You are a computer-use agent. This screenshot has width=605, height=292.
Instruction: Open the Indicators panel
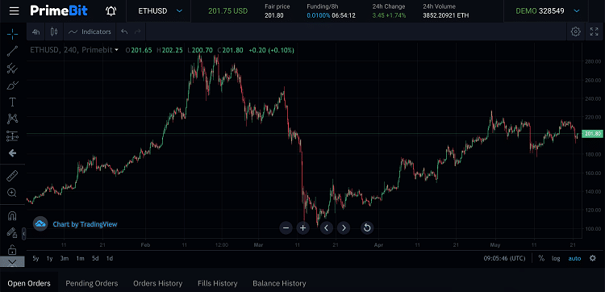(90, 31)
